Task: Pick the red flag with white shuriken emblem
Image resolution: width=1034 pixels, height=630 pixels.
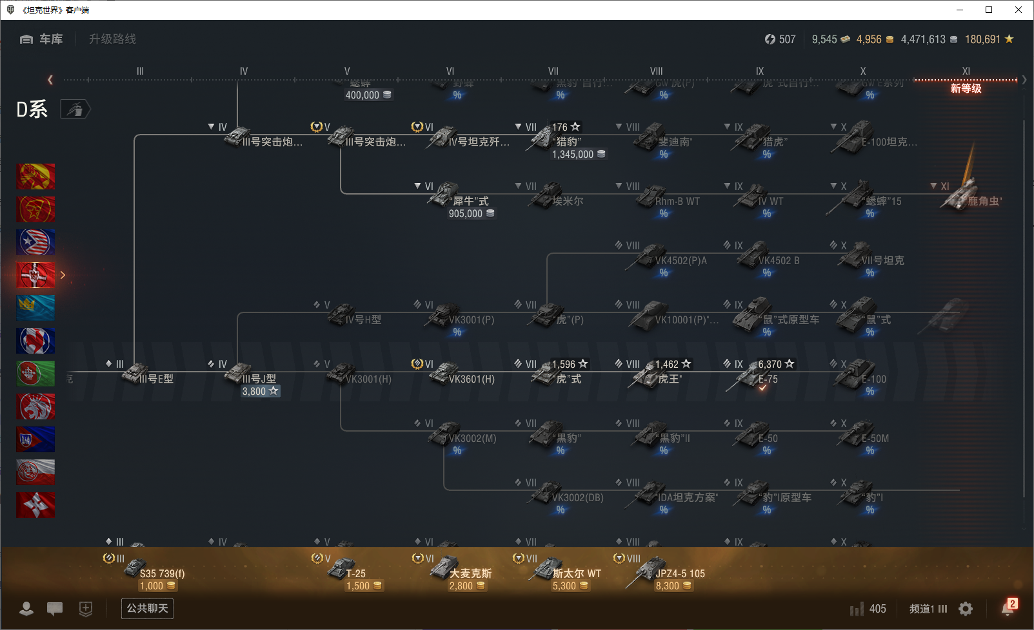Action: pos(35,505)
